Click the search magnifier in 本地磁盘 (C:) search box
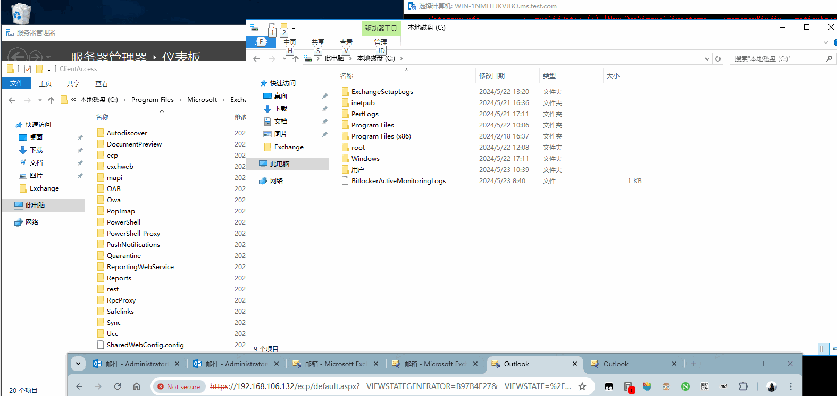This screenshot has width=837, height=396. click(828, 59)
